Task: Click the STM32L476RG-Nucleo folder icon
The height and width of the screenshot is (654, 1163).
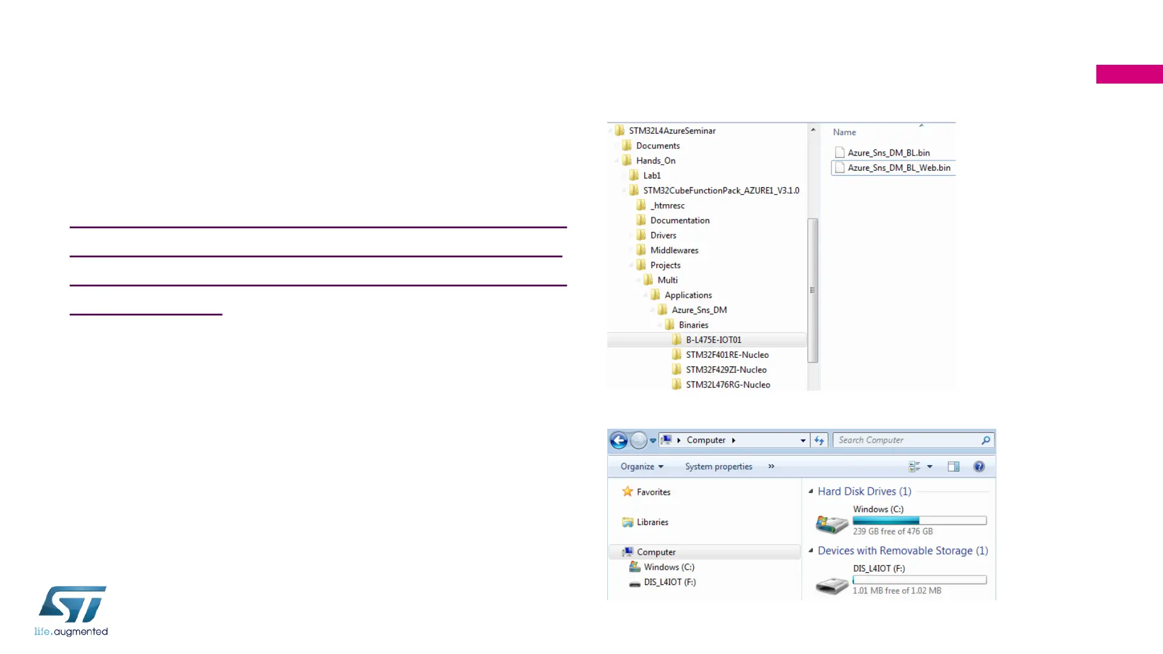Action: tap(677, 385)
